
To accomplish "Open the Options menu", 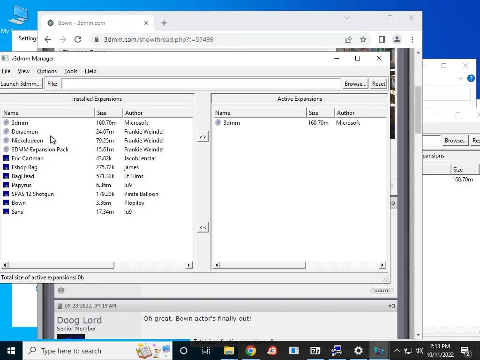I will pos(47,71).
